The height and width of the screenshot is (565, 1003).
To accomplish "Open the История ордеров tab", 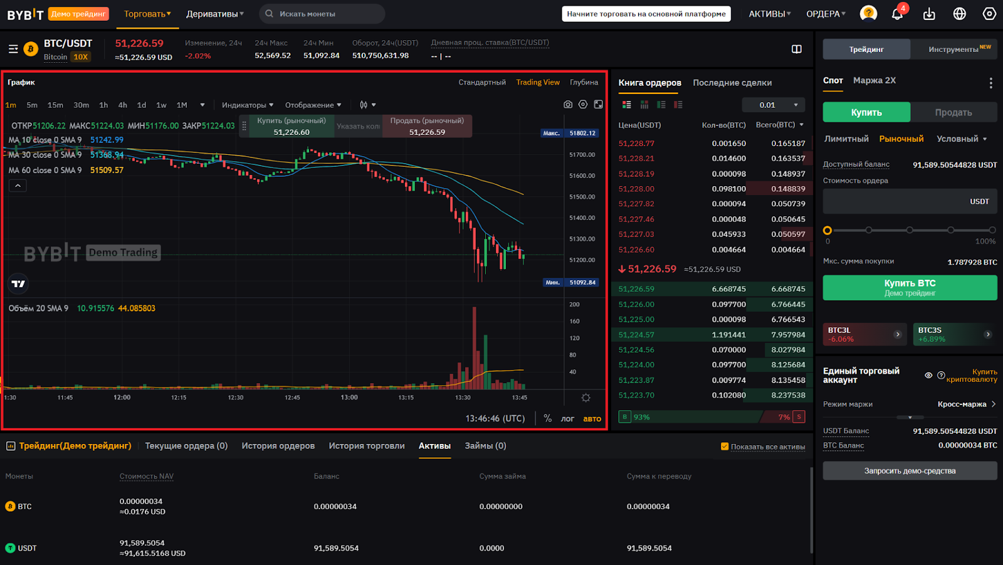I will coord(278,446).
